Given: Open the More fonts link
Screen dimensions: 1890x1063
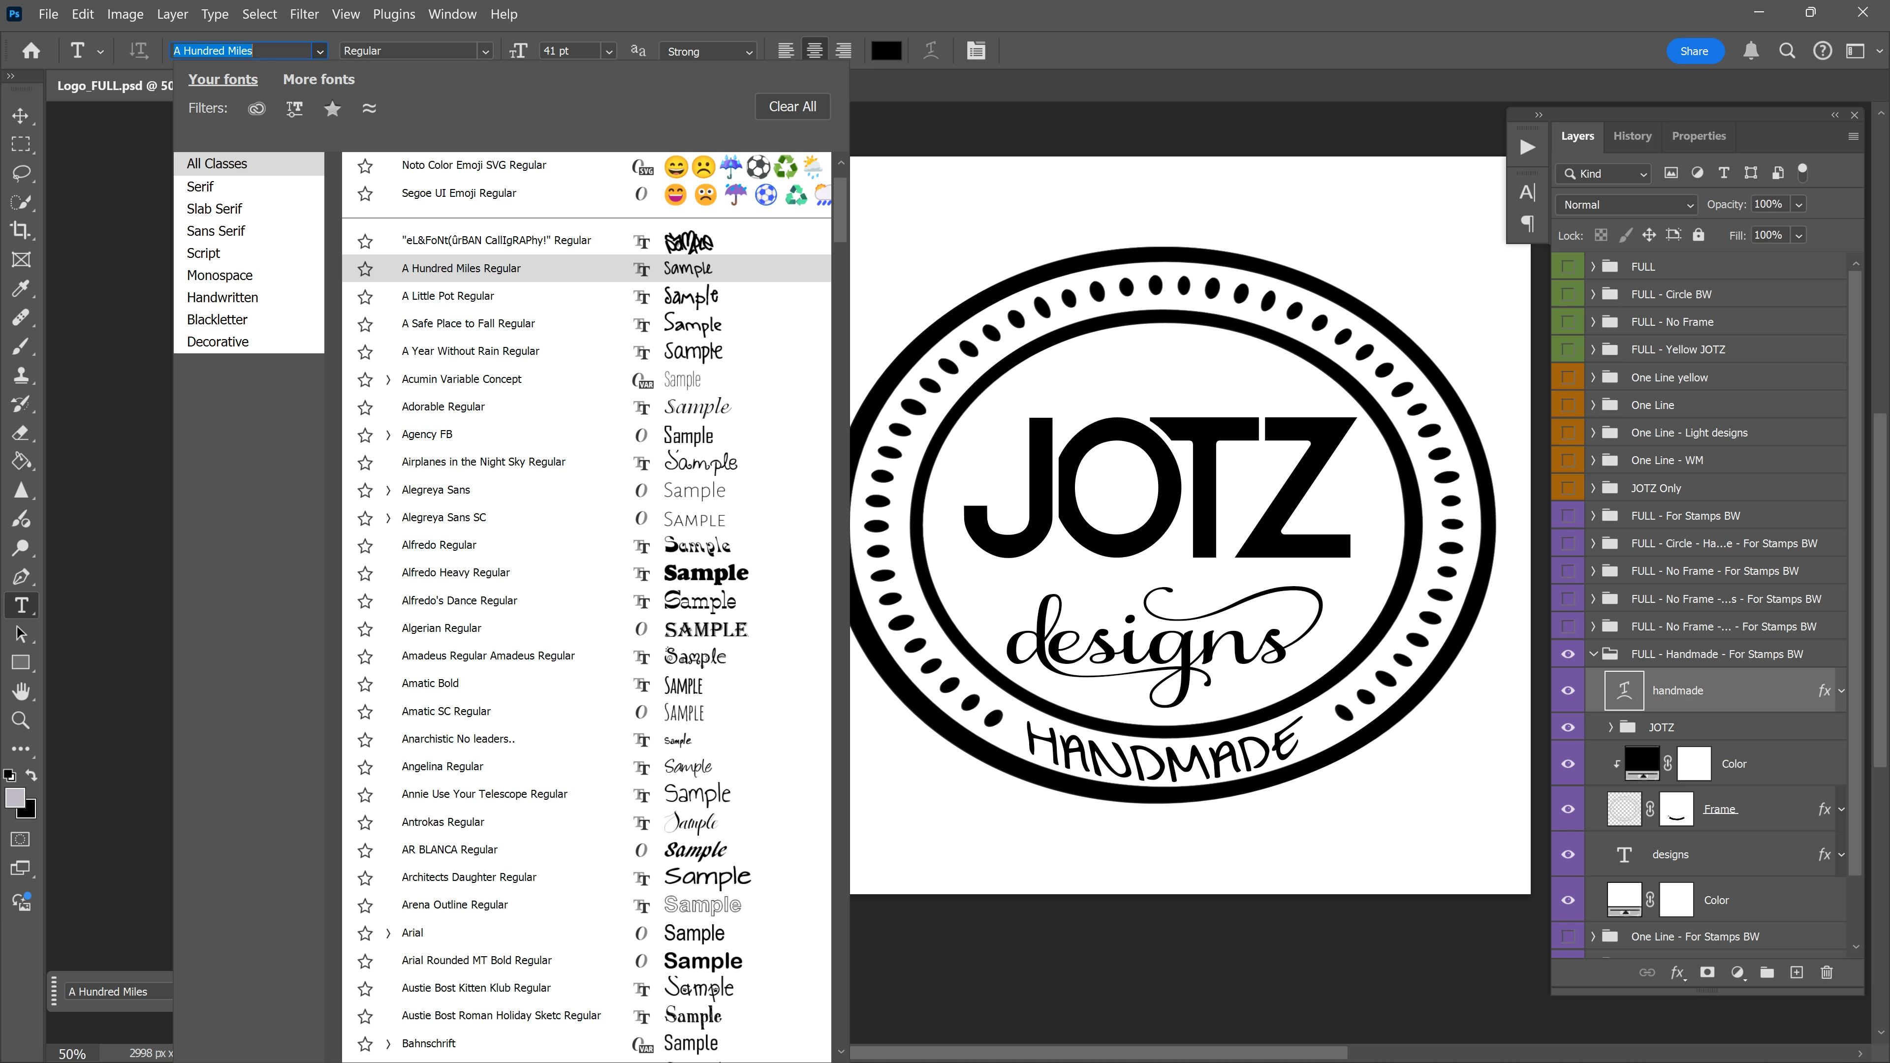Looking at the screenshot, I should [x=318, y=79].
